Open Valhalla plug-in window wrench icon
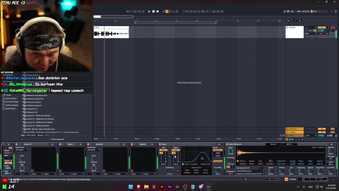Viewport: 339px width, 191px height. tap(137, 144)
